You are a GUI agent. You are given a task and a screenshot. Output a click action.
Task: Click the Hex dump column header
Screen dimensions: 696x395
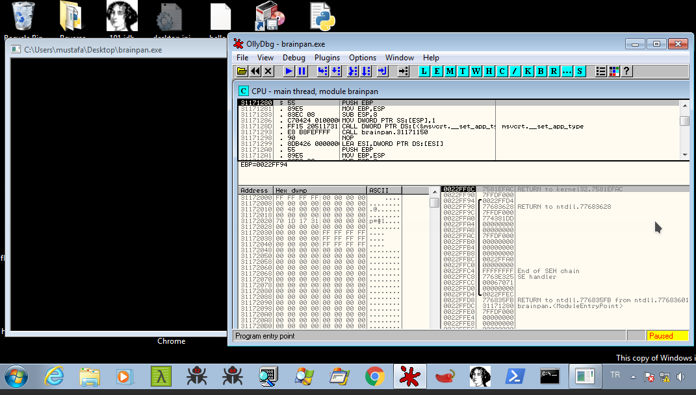(320, 191)
